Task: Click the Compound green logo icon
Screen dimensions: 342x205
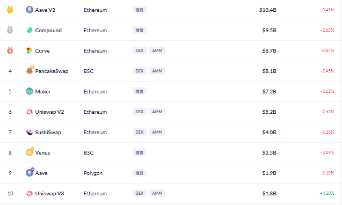Action: (x=30, y=30)
